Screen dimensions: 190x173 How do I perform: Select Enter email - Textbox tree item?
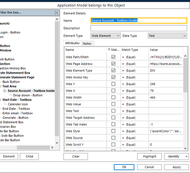click(18, 113)
